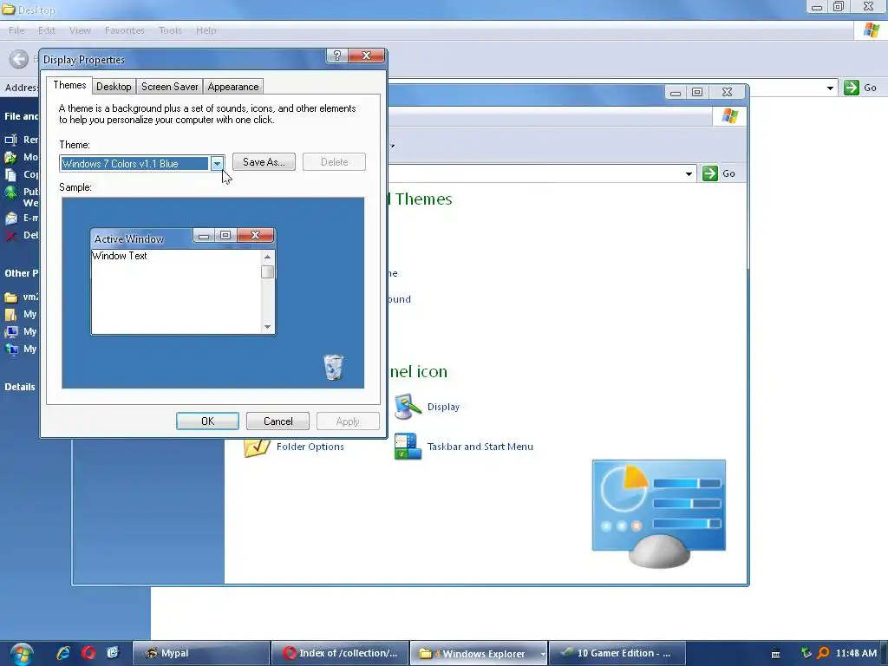Click the green network tray icon

pos(806,654)
